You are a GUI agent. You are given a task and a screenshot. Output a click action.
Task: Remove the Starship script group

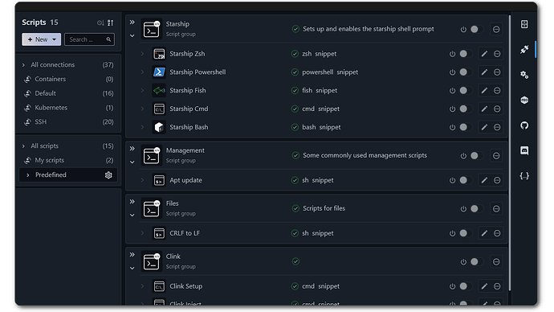click(x=496, y=30)
